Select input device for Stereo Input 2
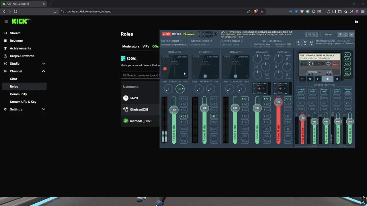 200,45
